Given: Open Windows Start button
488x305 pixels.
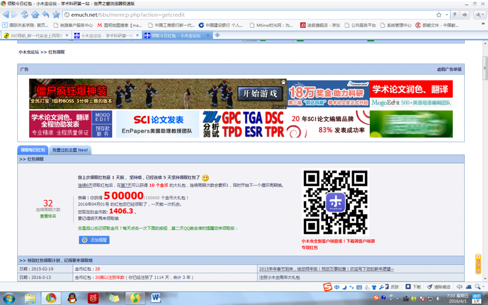Looking at the screenshot, I should click(x=9, y=298).
